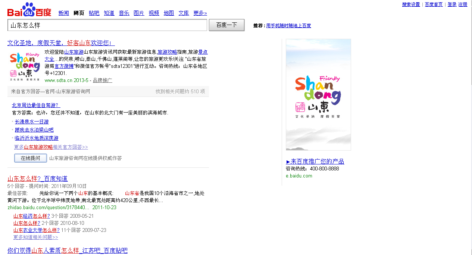The width and height of the screenshot is (472, 255).
Task: Open ►来百度推广您的产品 link
Action: pos(315,162)
